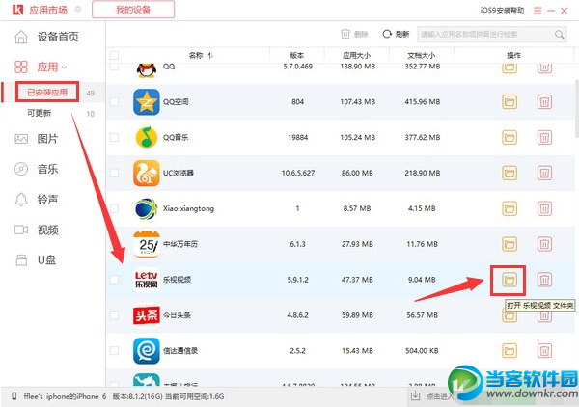Delete the UC浏览器 app
Screen dimensions: 579x407
[544, 173]
